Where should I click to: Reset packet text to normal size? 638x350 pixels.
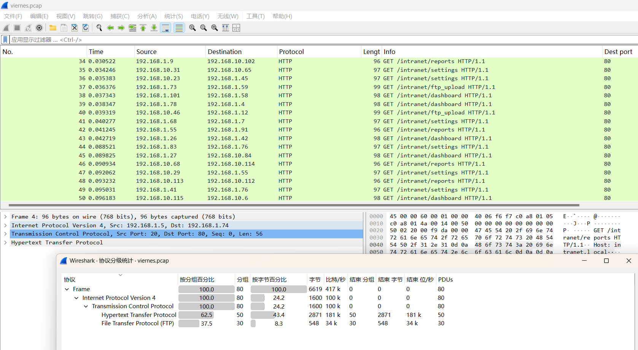[215, 28]
